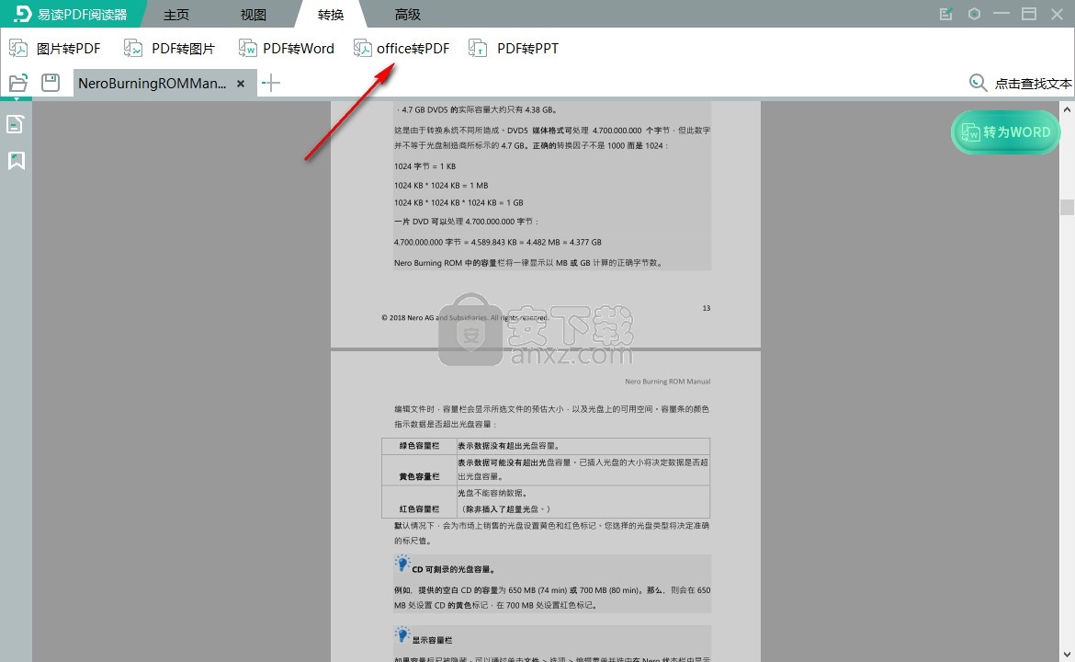1075x662 pixels.
Task: Switch to the 主页 tab
Action: 176,15
